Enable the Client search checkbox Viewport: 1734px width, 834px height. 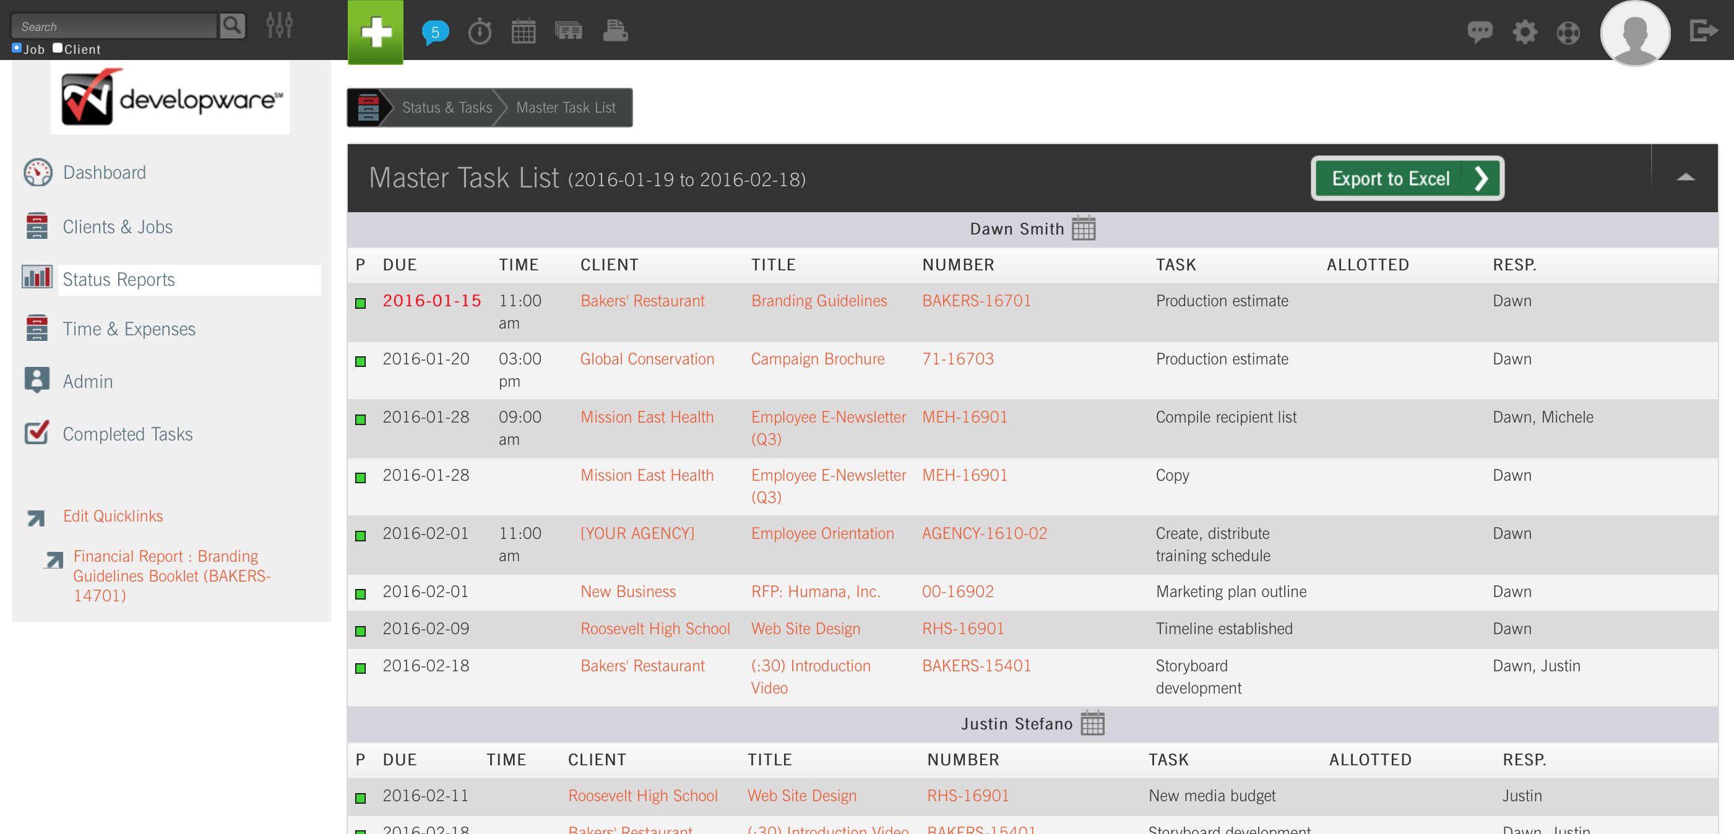tap(57, 46)
